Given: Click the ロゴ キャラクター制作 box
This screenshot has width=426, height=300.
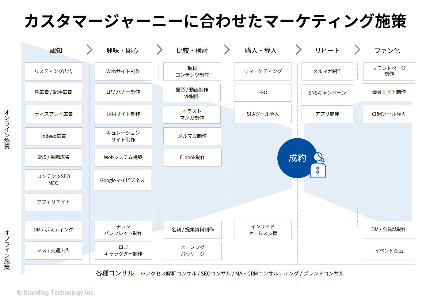Looking at the screenshot, I should 123,250.
